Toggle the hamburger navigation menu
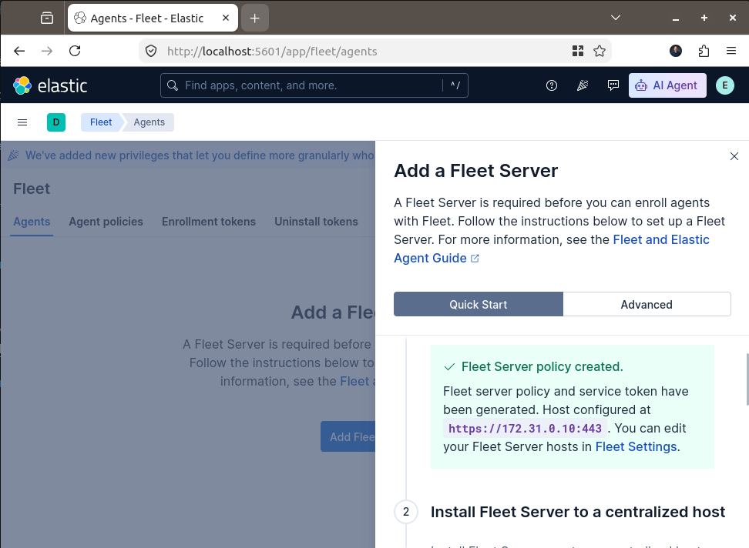749x548 pixels. pyautogui.click(x=22, y=122)
